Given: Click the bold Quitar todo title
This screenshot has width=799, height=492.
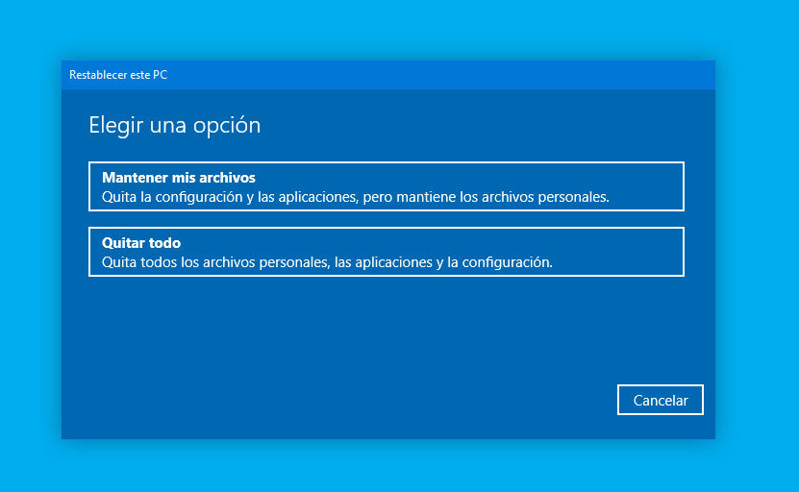Looking at the screenshot, I should click(141, 243).
